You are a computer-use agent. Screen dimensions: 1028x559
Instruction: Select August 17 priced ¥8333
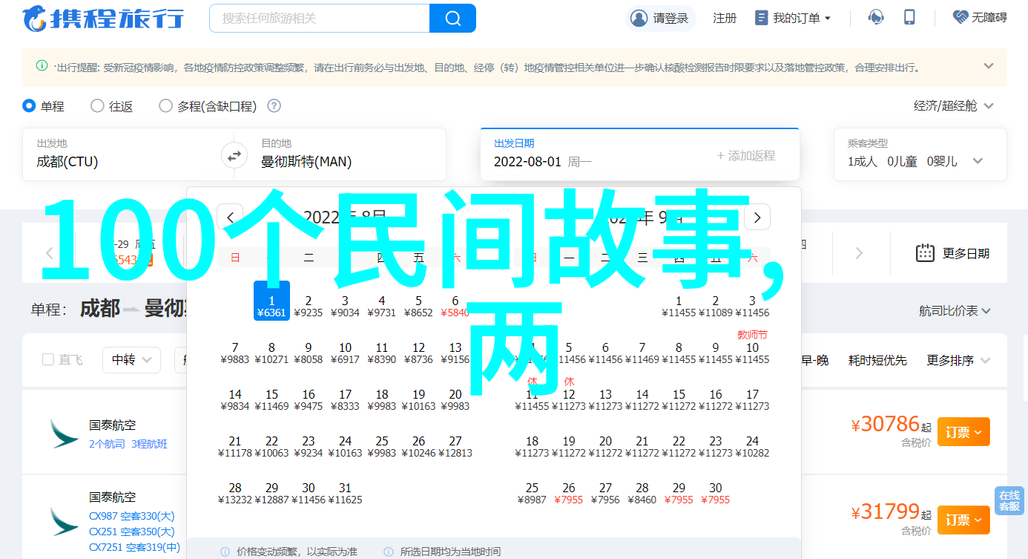[345, 399]
